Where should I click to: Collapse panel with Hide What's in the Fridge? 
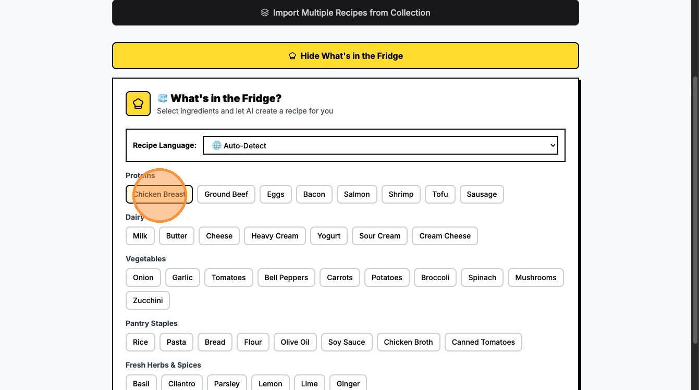click(x=345, y=56)
